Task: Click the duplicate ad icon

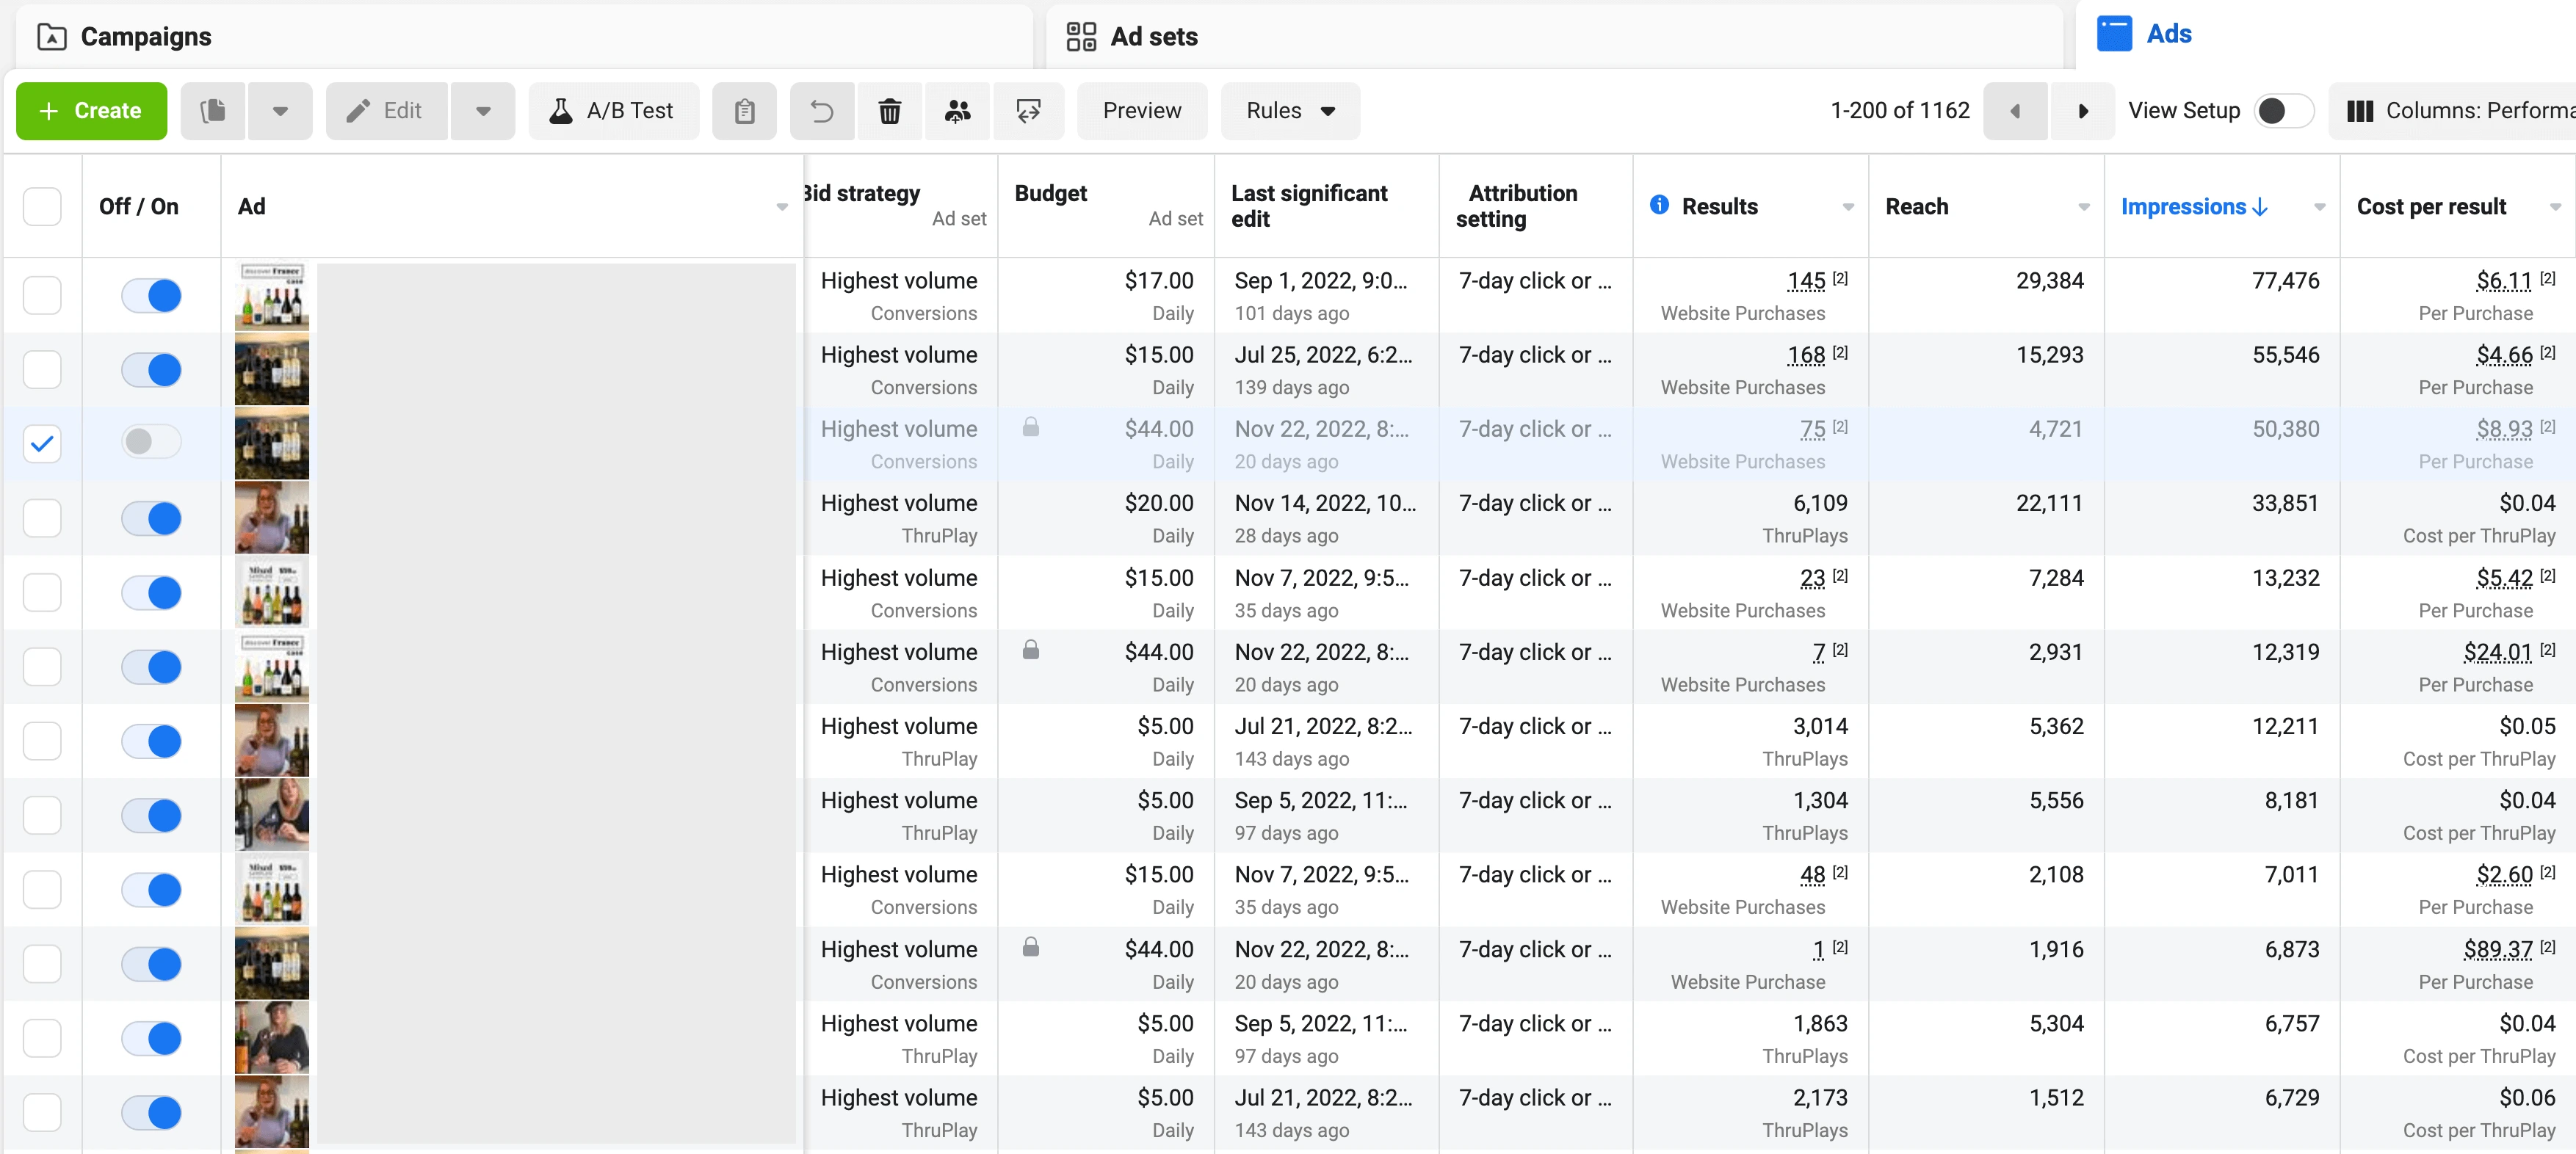Action: pos(212,111)
